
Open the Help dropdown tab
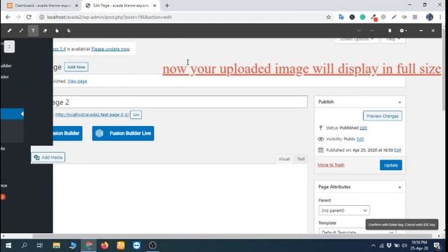(x=393, y=40)
